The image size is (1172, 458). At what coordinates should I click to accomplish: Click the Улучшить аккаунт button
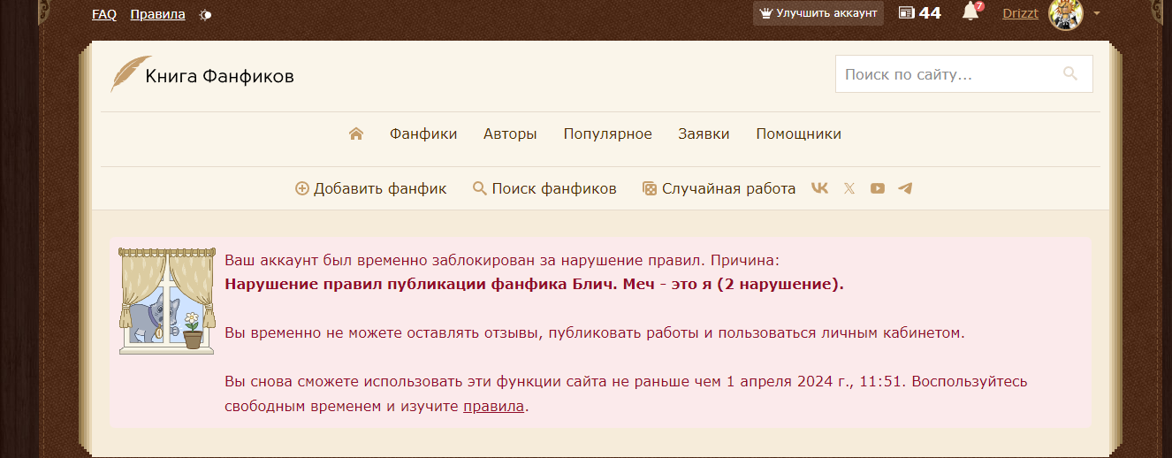818,13
